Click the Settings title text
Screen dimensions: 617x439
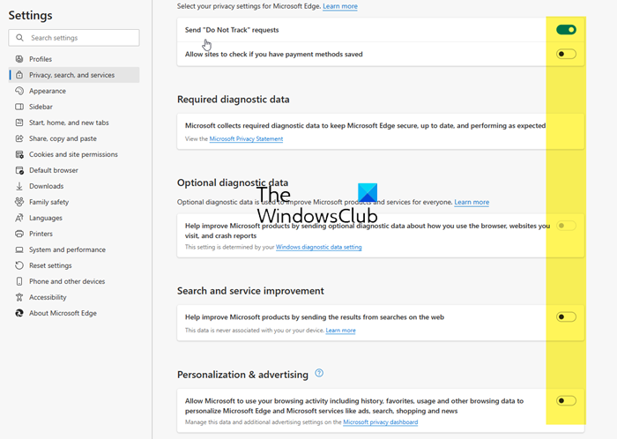click(x=30, y=15)
